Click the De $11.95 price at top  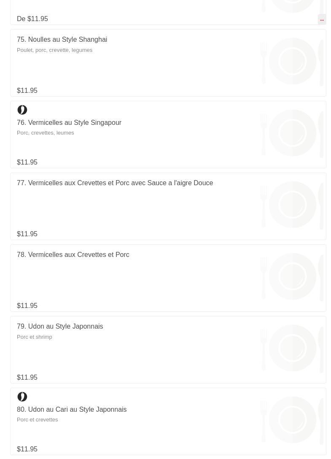point(32,19)
